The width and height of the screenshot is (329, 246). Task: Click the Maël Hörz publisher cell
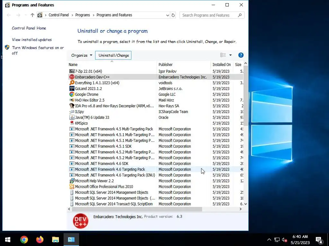(166, 100)
